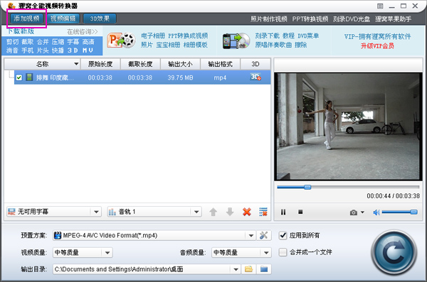Click the 字幕 link in blue panel
This screenshot has width=427, height=282.
coord(73,42)
